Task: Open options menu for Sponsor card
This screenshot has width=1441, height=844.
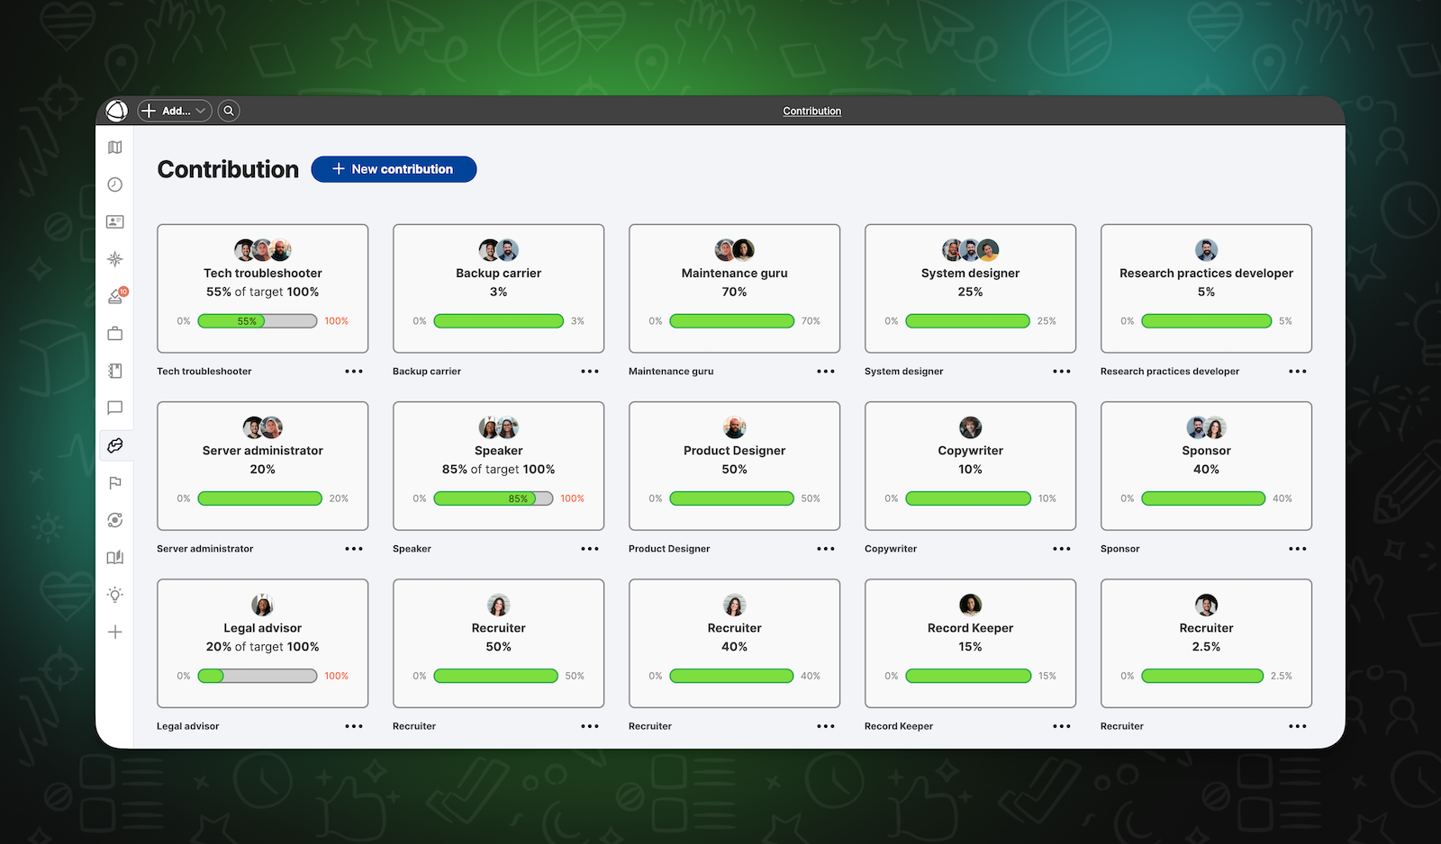Action: [x=1297, y=548]
